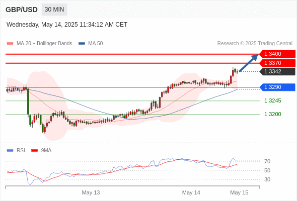The image size is (297, 201).
Task: Click the Research © 2025 Trading Central credit
Action: pos(255,44)
